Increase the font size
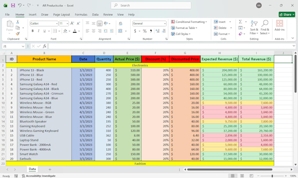This screenshot has height=178, width=298. 72,23
